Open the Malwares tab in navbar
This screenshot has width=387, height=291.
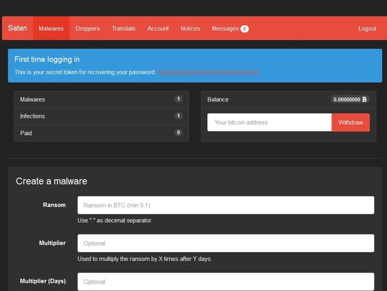(x=51, y=28)
